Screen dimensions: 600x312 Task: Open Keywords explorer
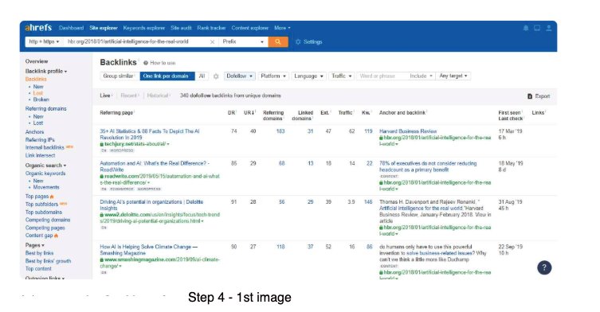pos(144,28)
